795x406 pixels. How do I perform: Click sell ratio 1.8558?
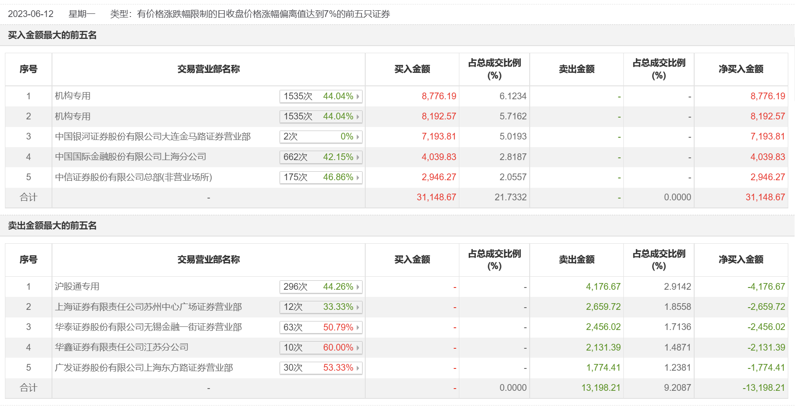pyautogui.click(x=678, y=307)
